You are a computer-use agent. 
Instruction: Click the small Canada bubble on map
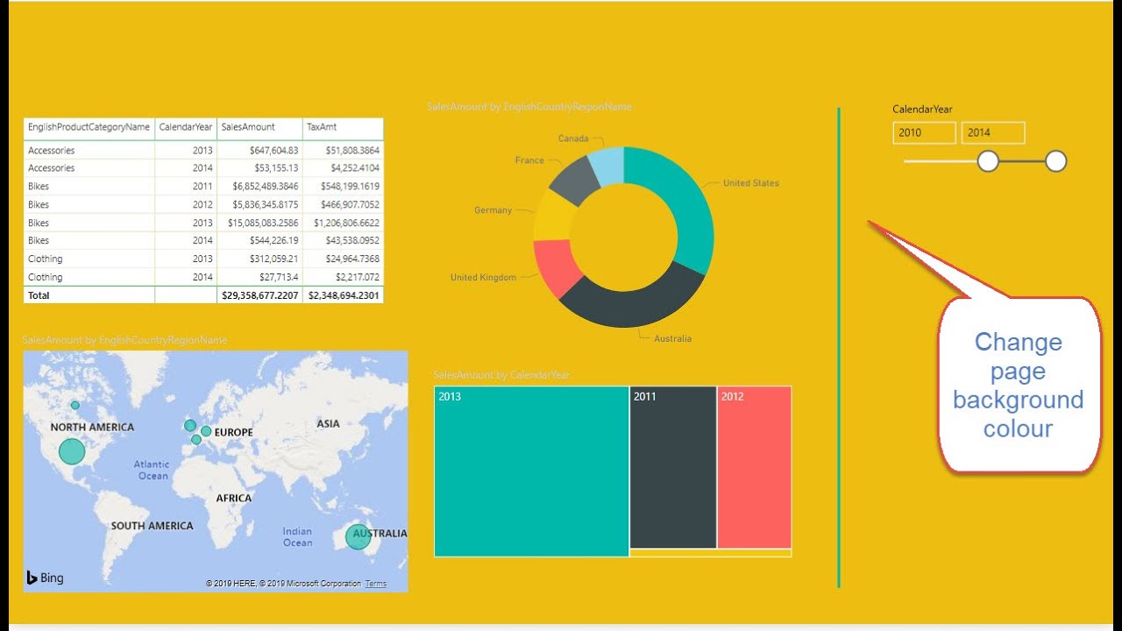tap(75, 405)
